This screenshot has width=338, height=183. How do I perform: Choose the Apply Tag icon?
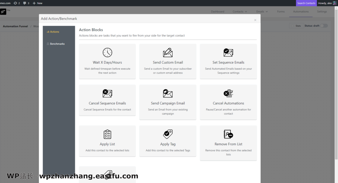click(168, 134)
